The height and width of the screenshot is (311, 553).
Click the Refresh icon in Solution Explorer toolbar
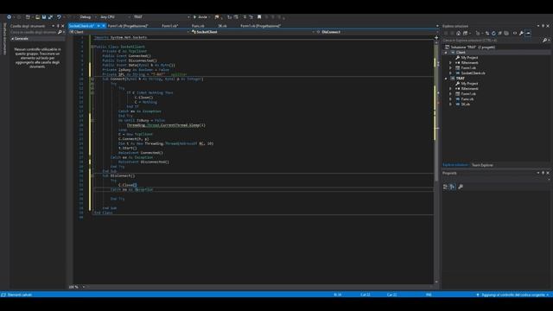[493, 33]
